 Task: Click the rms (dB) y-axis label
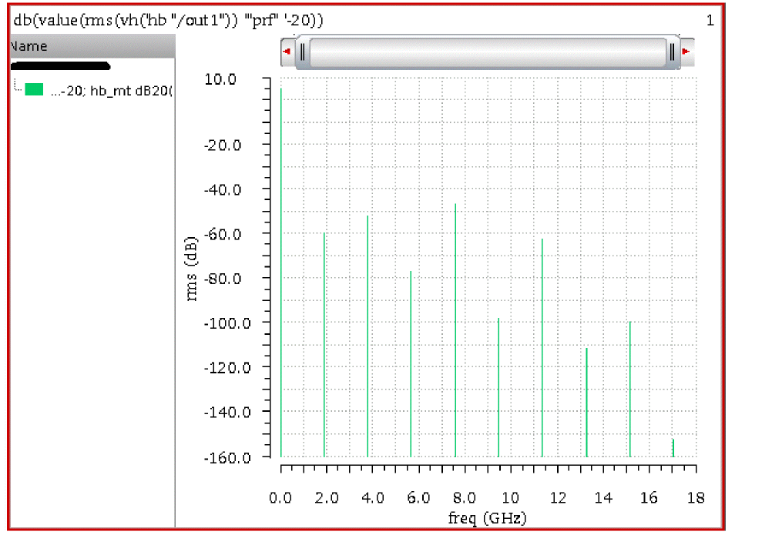[x=192, y=269]
